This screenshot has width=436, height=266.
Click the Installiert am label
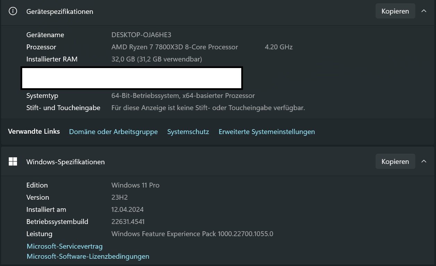point(46,209)
